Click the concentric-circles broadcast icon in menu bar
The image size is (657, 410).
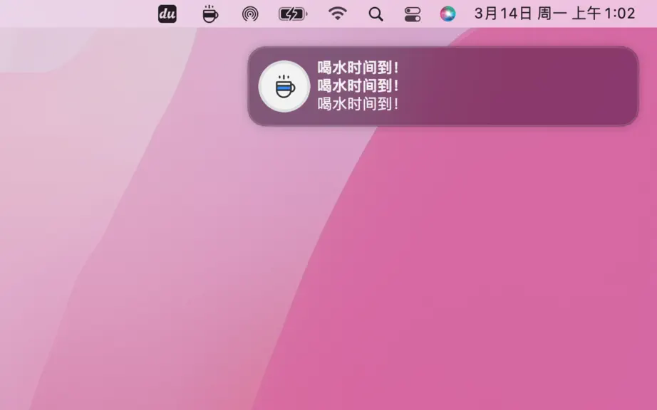click(x=250, y=14)
